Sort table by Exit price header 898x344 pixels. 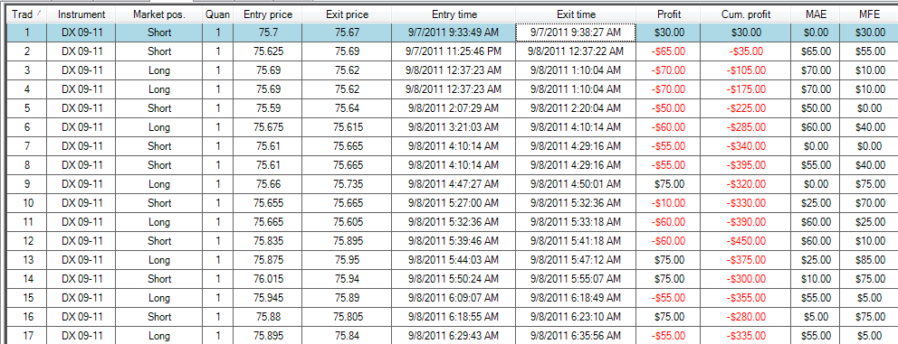pyautogui.click(x=347, y=14)
